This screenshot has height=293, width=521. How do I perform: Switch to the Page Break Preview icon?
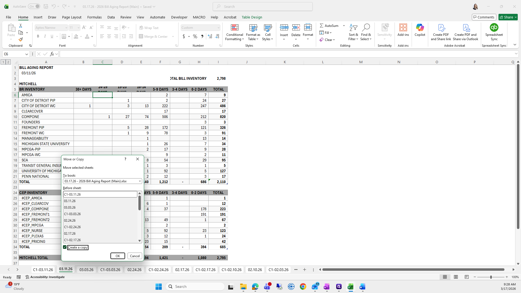pos(466,277)
